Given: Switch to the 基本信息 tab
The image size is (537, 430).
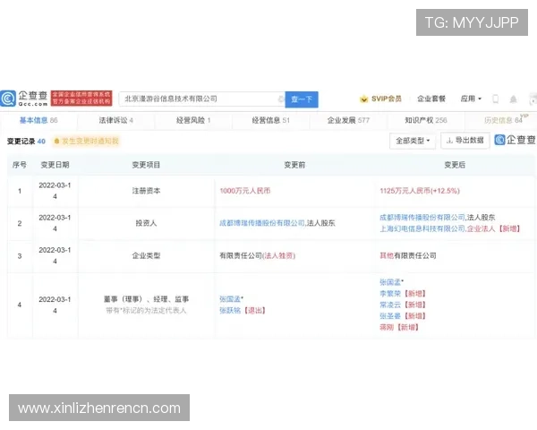Looking at the screenshot, I should pos(38,120).
